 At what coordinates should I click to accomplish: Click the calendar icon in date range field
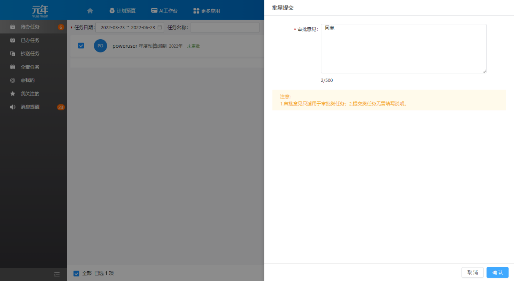(159, 27)
